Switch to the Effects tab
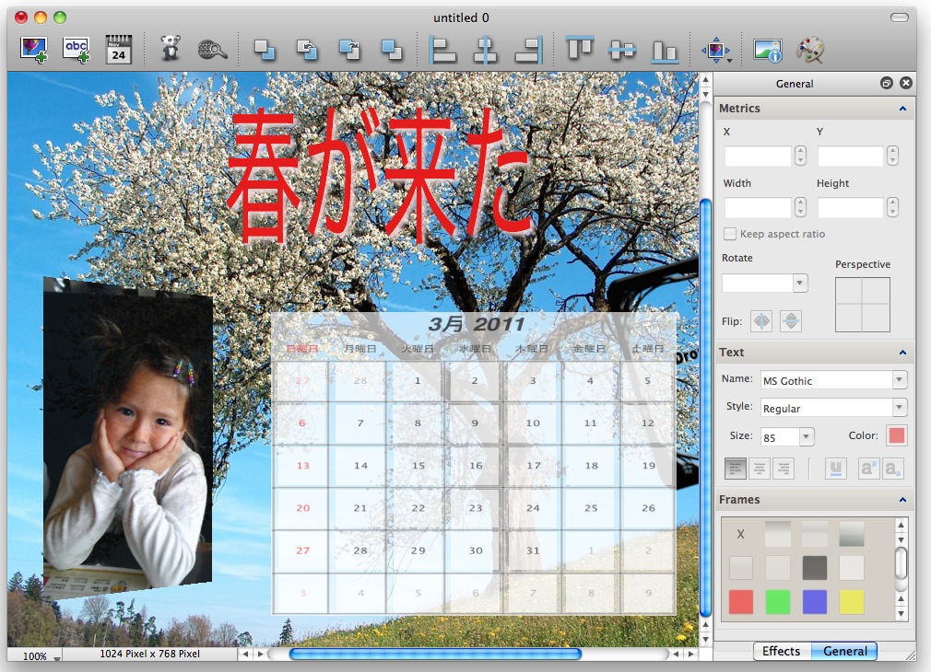This screenshot has height=672, width=931. [782, 651]
